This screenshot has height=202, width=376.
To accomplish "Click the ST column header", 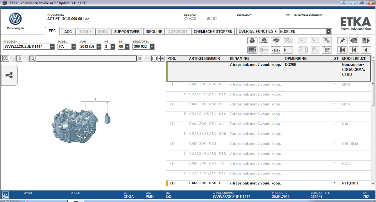I will tap(336, 58).
